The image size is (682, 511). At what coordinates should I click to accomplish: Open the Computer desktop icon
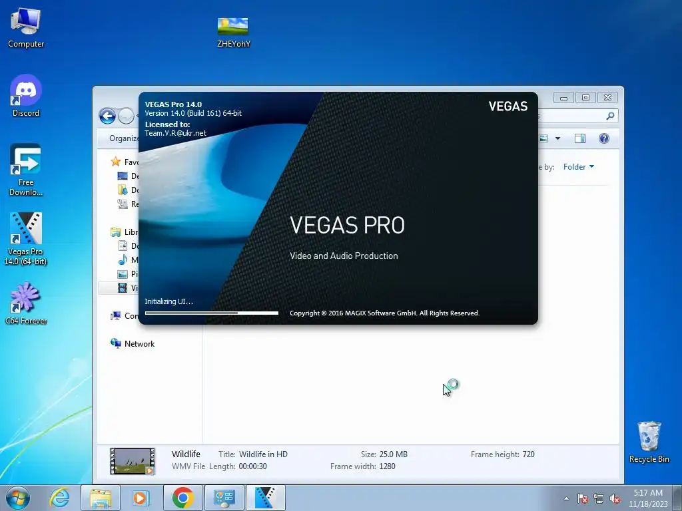click(26, 29)
